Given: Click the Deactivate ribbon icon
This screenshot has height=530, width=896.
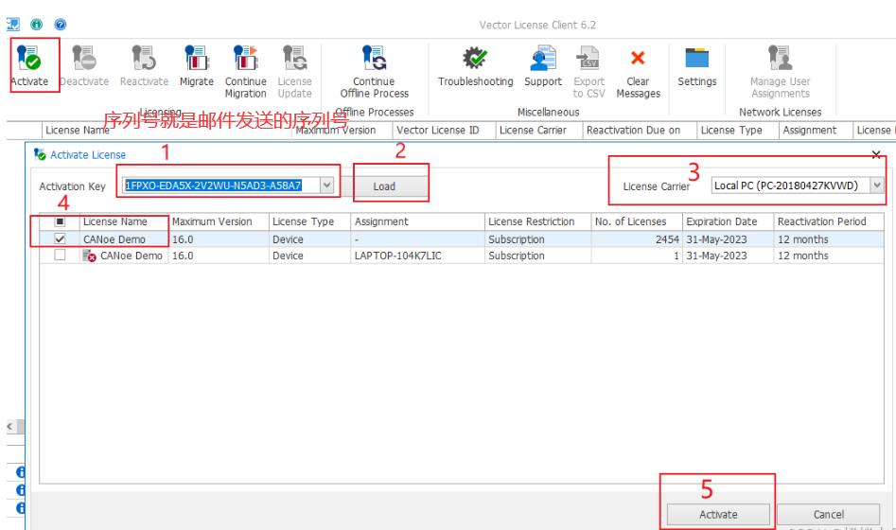Looking at the screenshot, I should click(84, 59).
